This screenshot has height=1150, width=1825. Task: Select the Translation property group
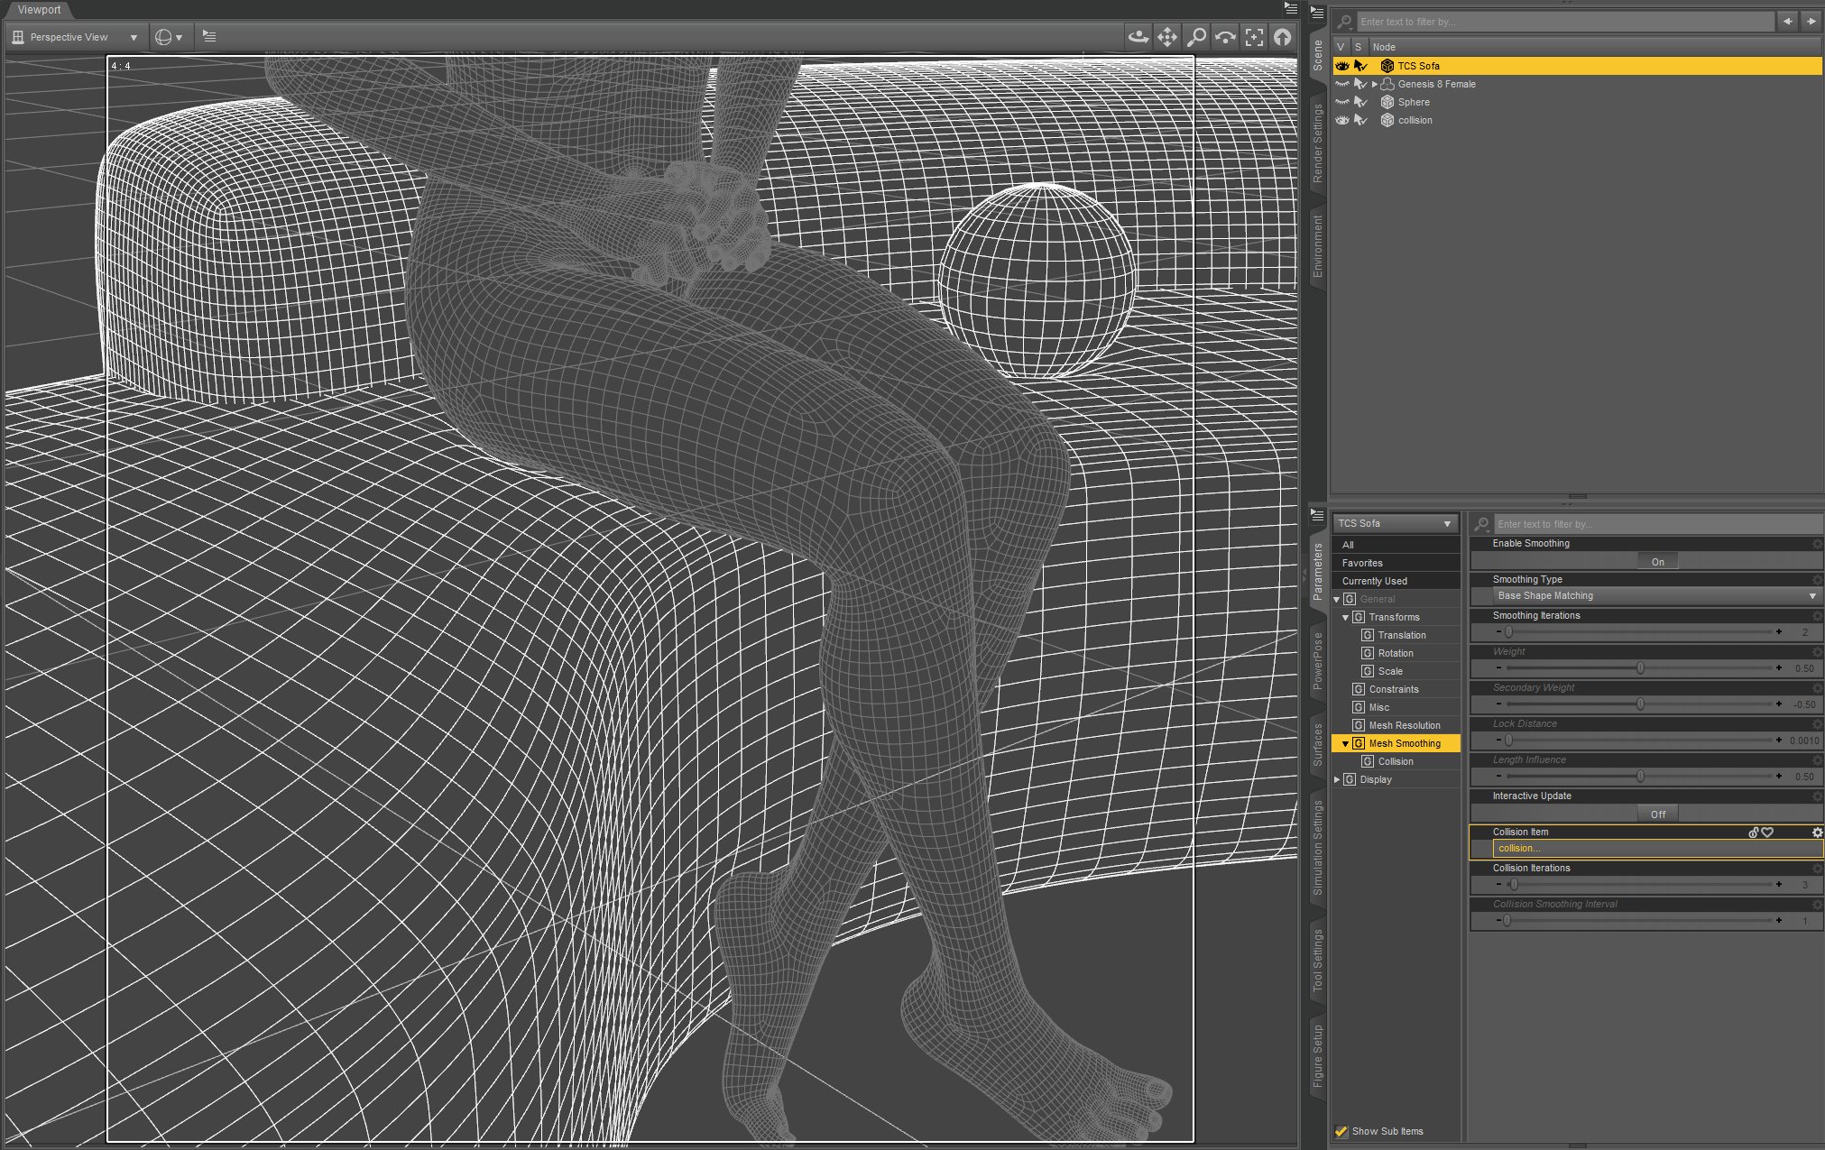[1402, 635]
